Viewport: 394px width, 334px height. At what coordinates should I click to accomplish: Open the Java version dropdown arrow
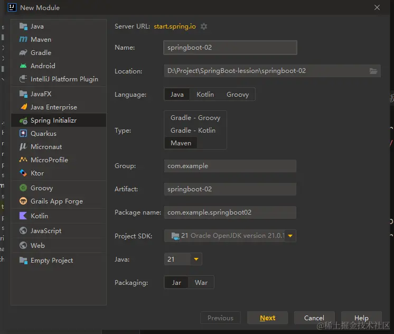pyautogui.click(x=196, y=259)
